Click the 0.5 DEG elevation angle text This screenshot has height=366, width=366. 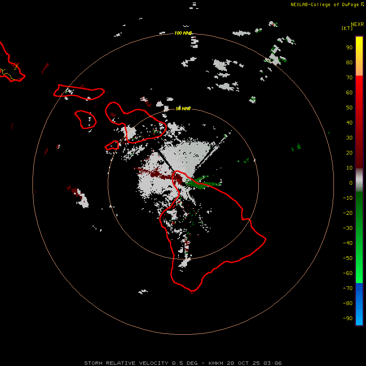(x=185, y=363)
